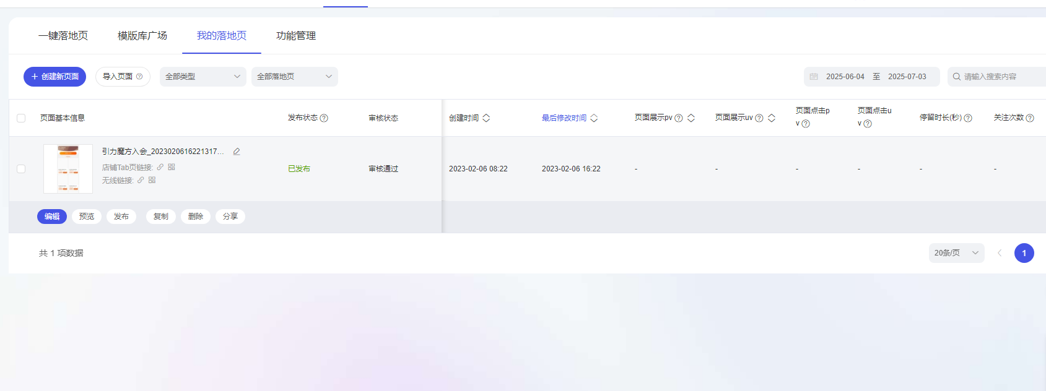Expand the 全部类型 dropdown
This screenshot has height=391, width=1046.
point(203,77)
